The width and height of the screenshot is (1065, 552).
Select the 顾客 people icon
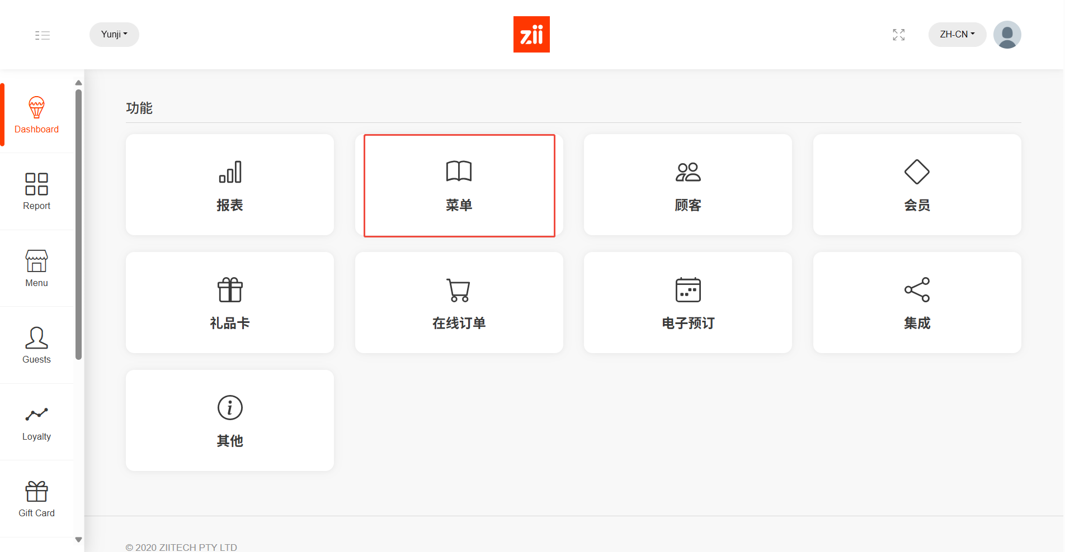[687, 172]
